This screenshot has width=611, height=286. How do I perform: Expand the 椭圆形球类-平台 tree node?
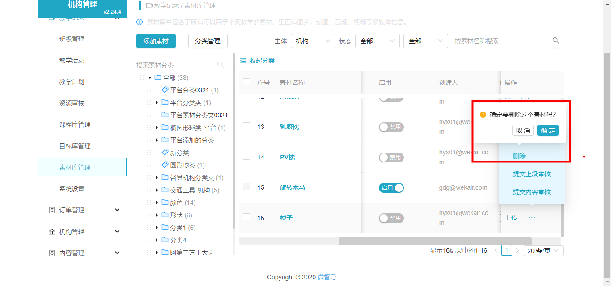click(x=157, y=128)
